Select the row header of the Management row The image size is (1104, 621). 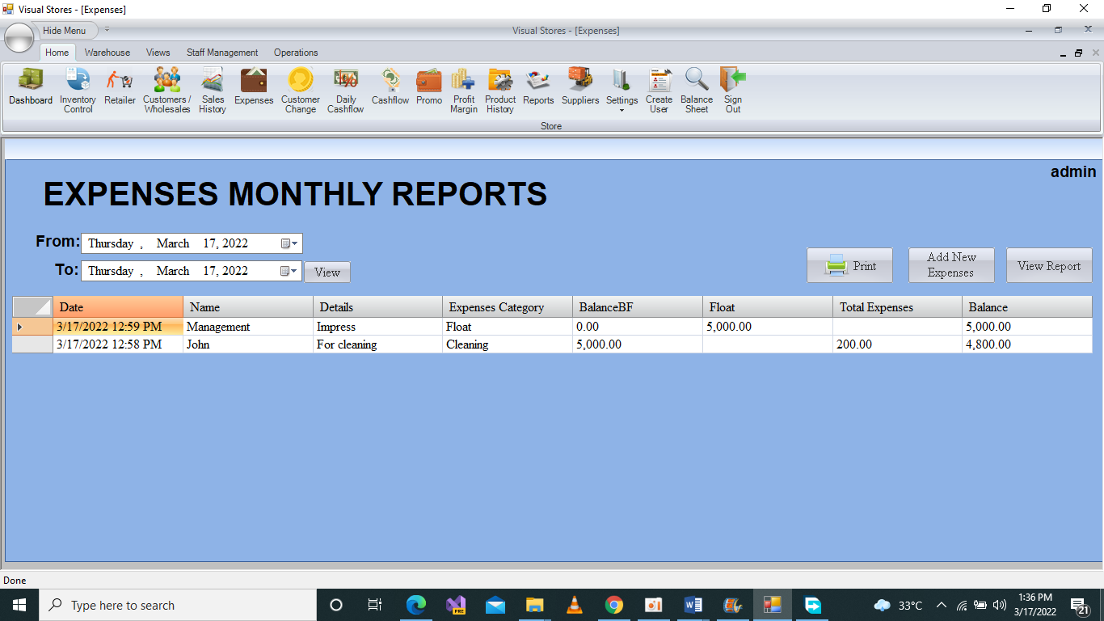33,327
